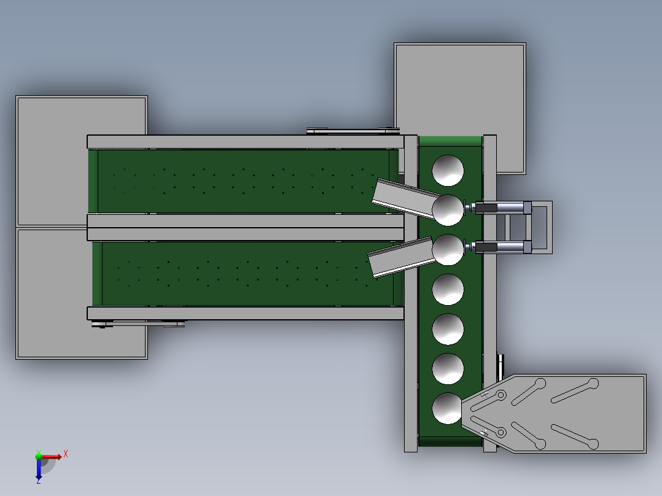The image size is (662, 496).
Task: Select the top frame rail of the upper conveyor
Action: click(245, 142)
